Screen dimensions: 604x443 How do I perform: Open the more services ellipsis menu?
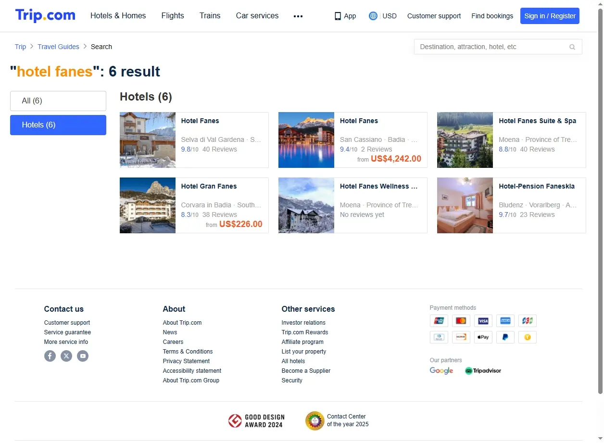tap(298, 16)
